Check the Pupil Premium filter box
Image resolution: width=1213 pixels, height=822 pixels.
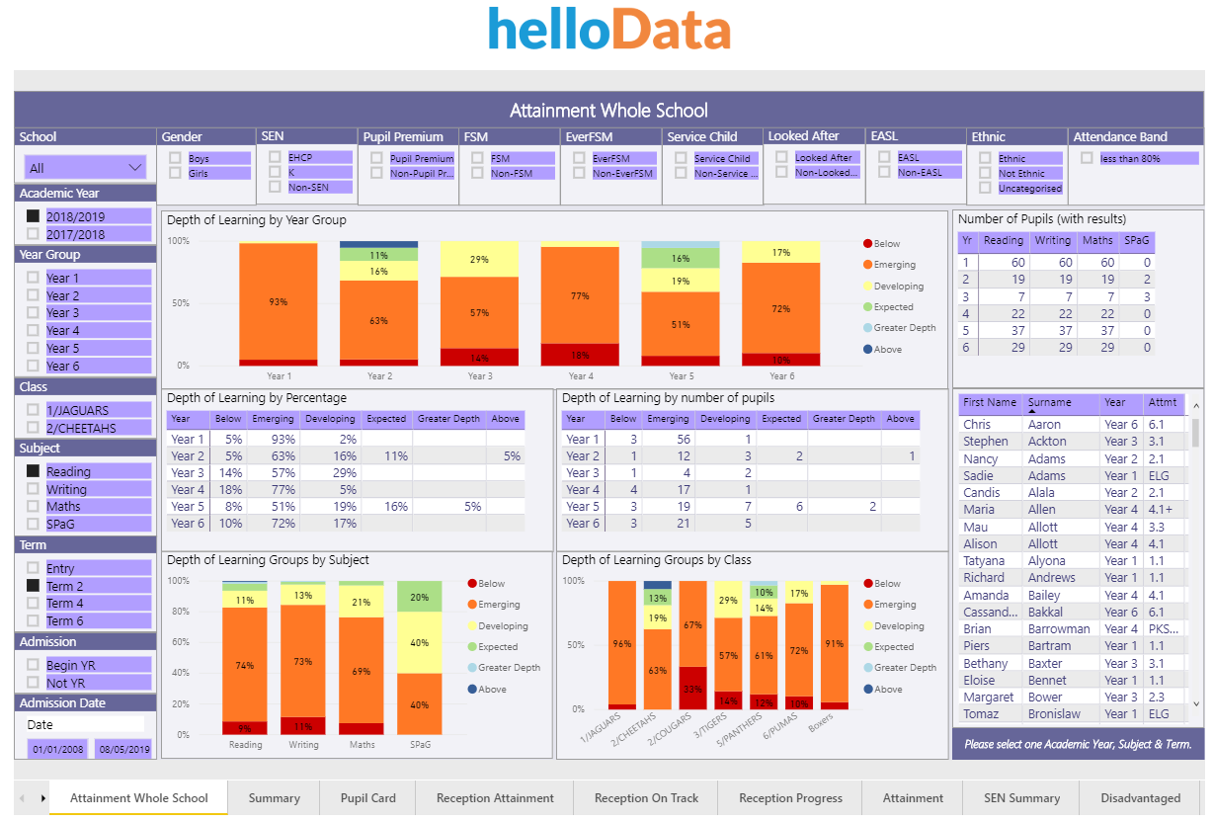click(375, 157)
